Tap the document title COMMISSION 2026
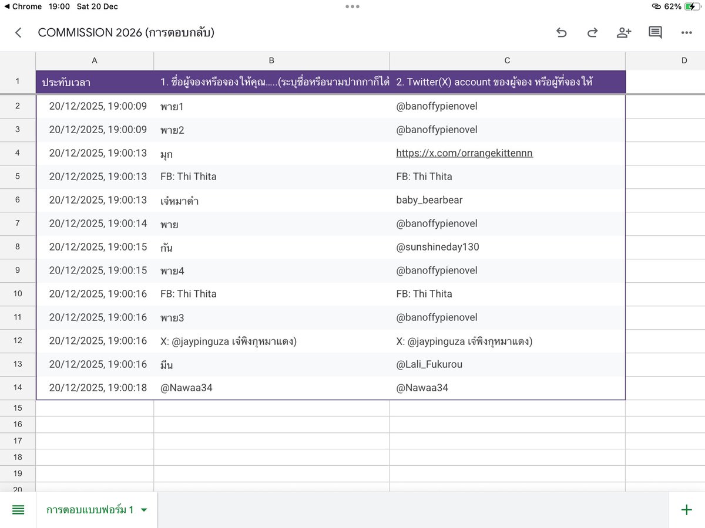Image resolution: width=705 pixels, height=528 pixels. pyautogui.click(x=126, y=33)
